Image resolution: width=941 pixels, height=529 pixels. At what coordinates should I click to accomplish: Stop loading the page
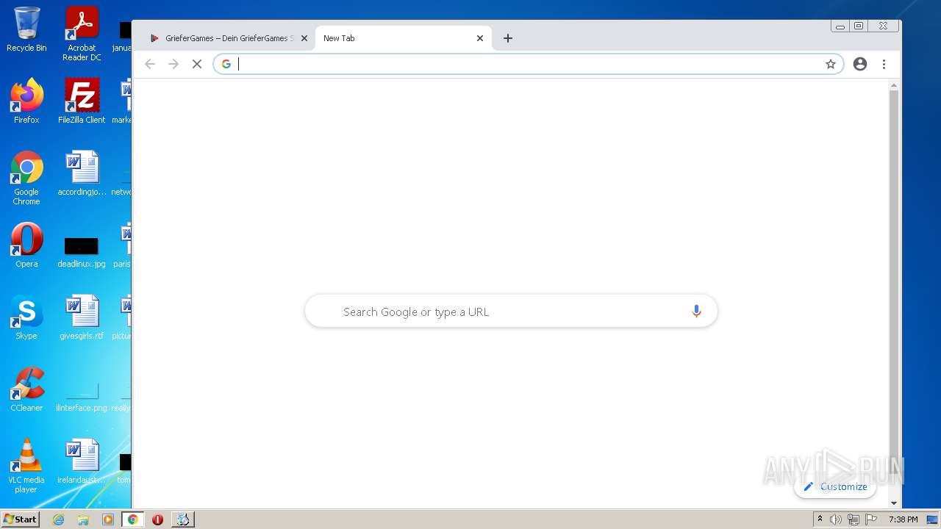pyautogui.click(x=197, y=64)
